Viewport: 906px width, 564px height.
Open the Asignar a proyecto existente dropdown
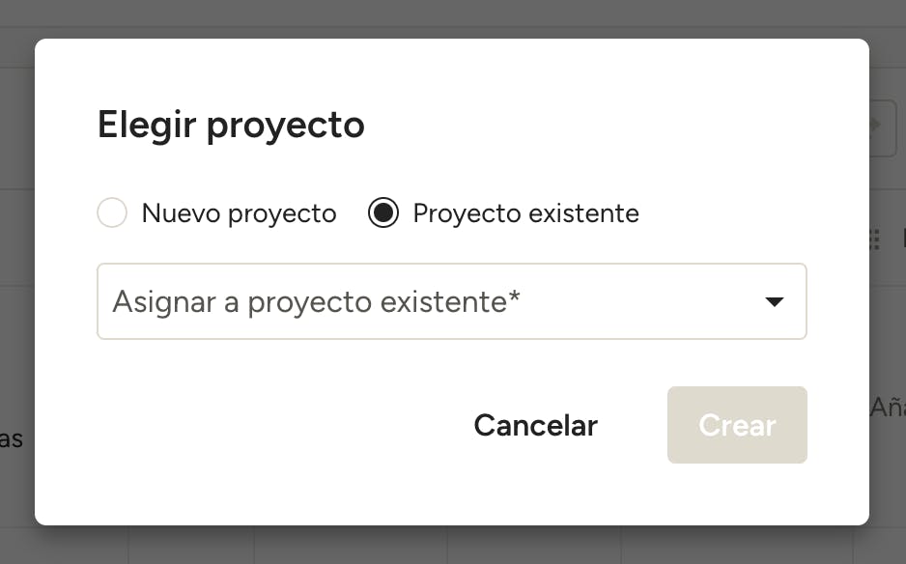pos(452,301)
